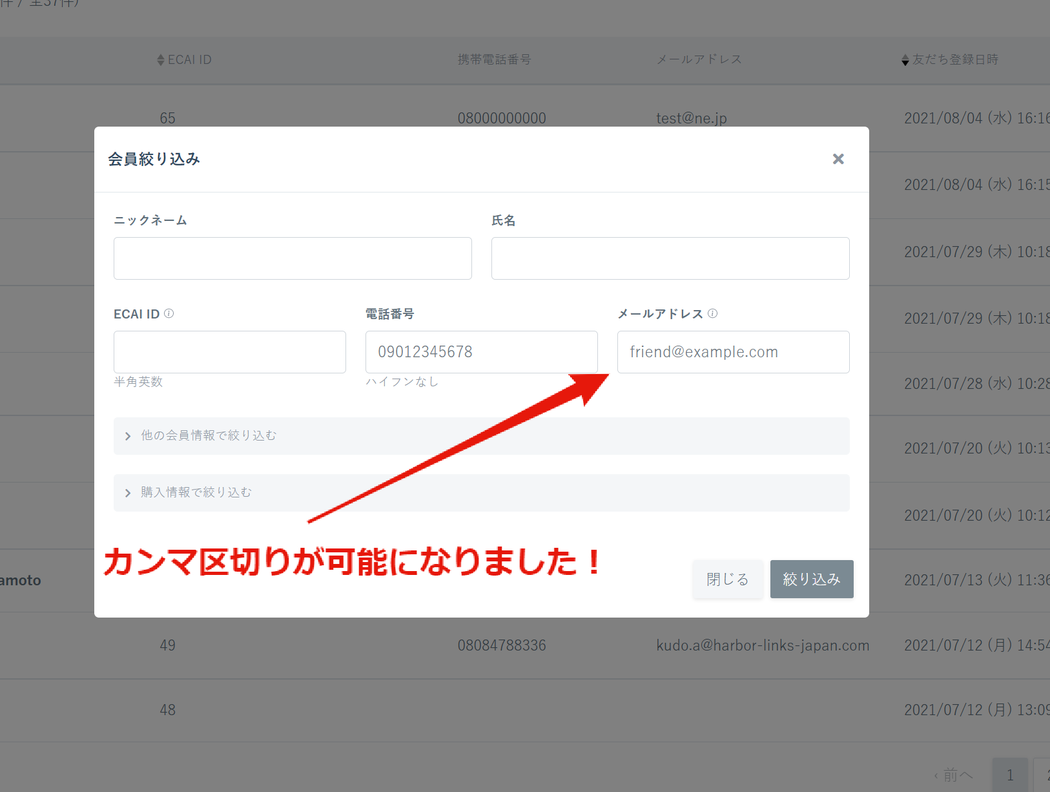Click the chevron next to 他の会員情報で絞り込む
The height and width of the screenshot is (792, 1050).
click(x=127, y=436)
